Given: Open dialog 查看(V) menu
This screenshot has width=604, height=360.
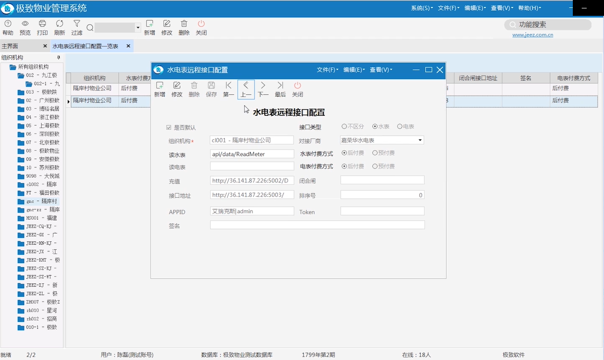Looking at the screenshot, I should 381,70.
